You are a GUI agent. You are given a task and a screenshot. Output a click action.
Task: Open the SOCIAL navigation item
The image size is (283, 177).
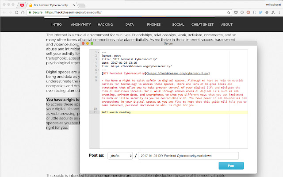click(x=178, y=24)
